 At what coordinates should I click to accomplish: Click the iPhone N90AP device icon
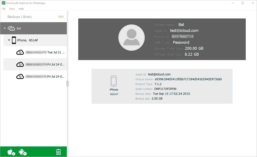[x=114, y=81]
